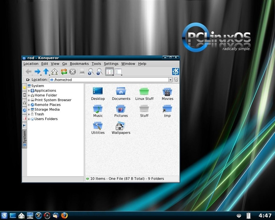This screenshot has height=220, width=275.
Task: Click the taskbar Home folder icon
Action: pyautogui.click(x=21, y=215)
